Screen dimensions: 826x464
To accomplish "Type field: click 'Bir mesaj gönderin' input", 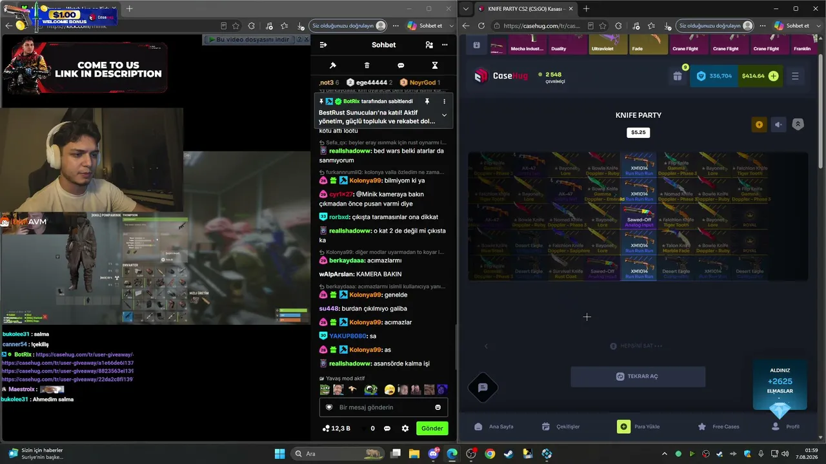I will pos(384,407).
